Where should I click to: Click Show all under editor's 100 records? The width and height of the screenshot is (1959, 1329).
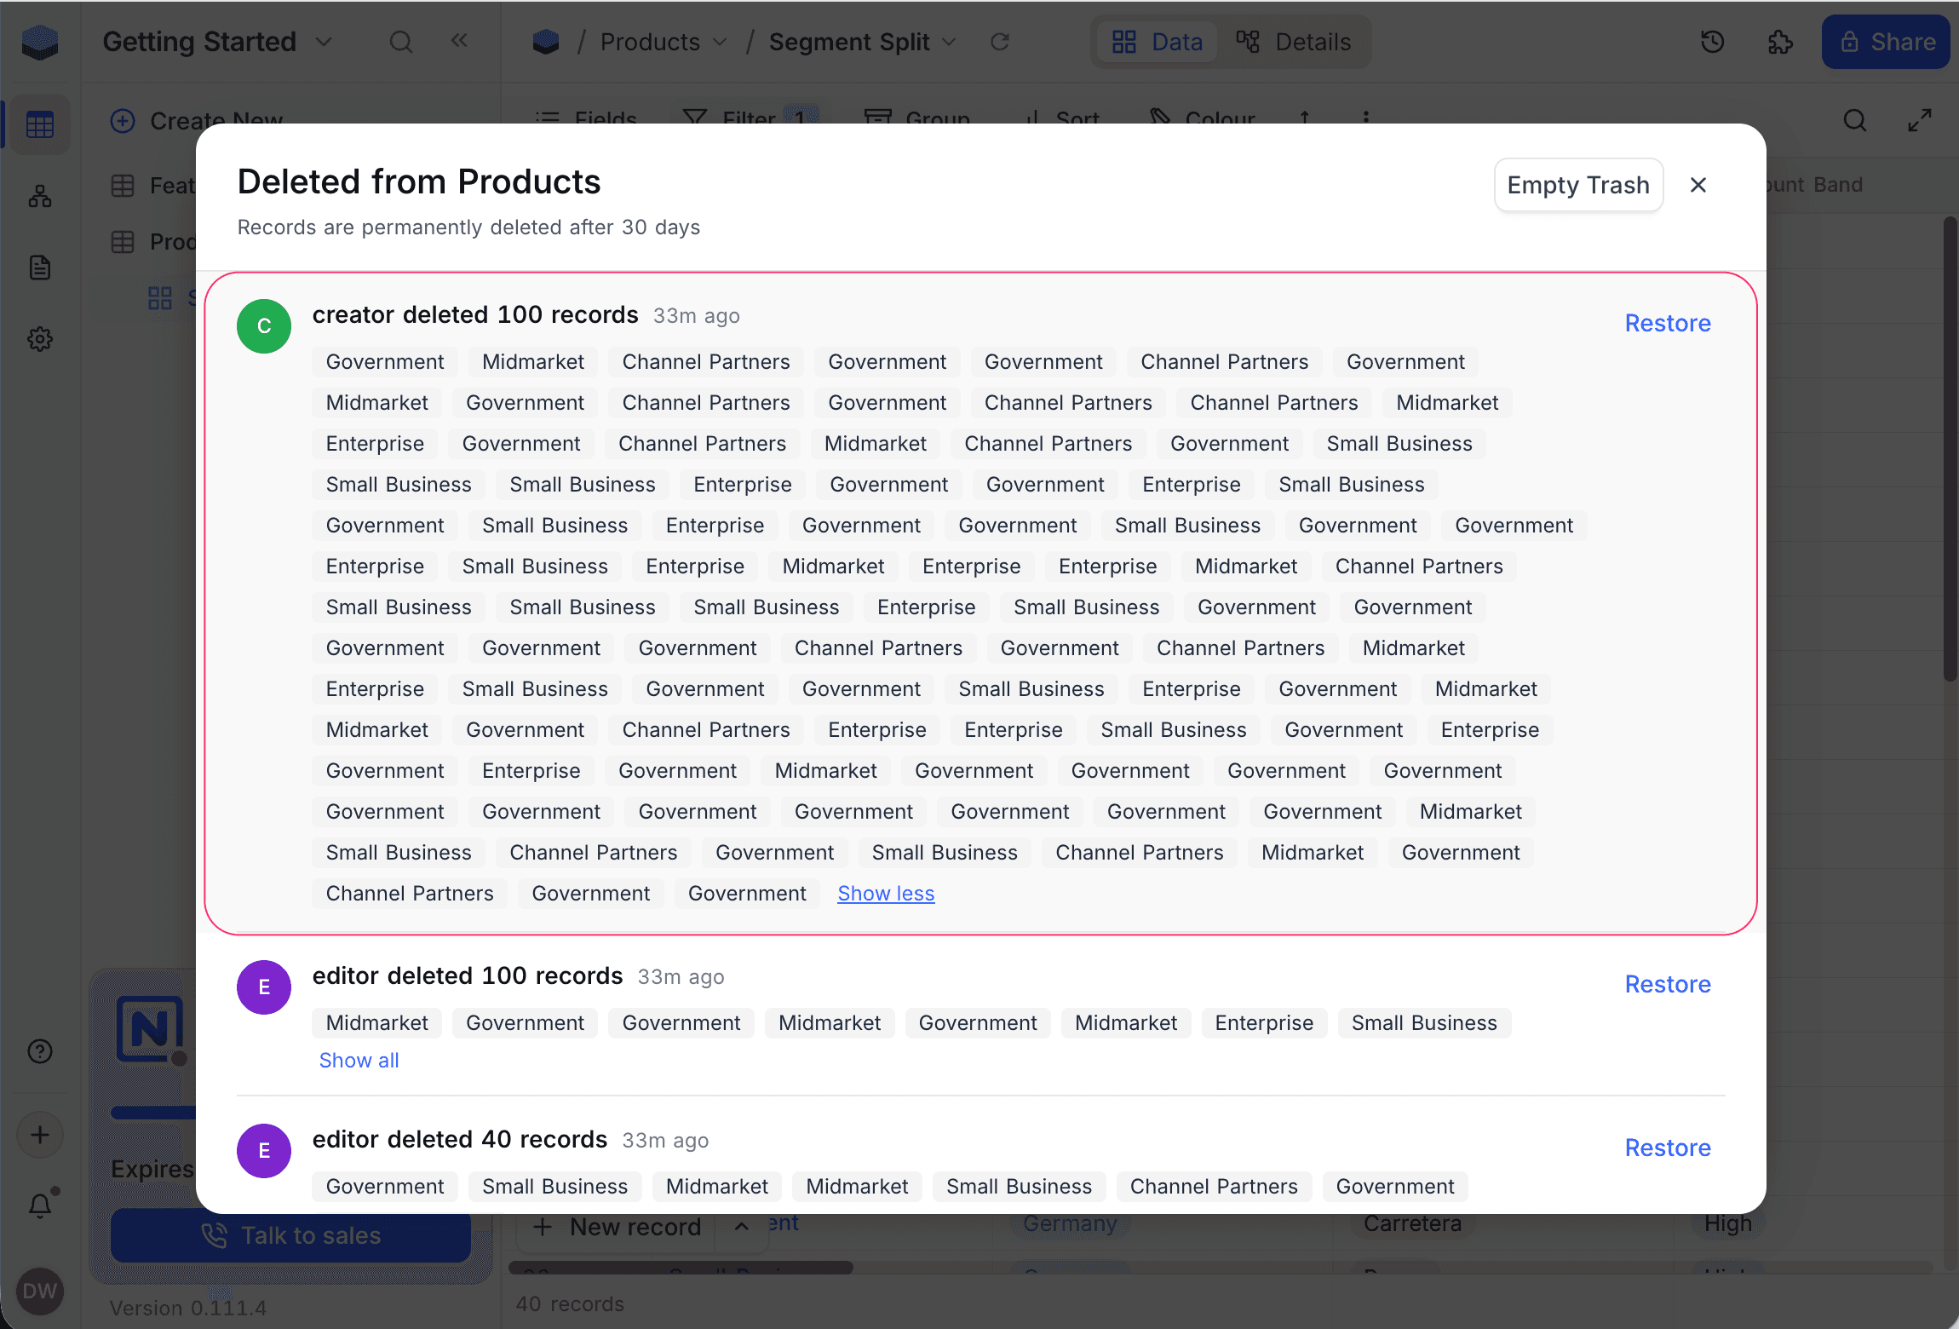pos(359,1061)
